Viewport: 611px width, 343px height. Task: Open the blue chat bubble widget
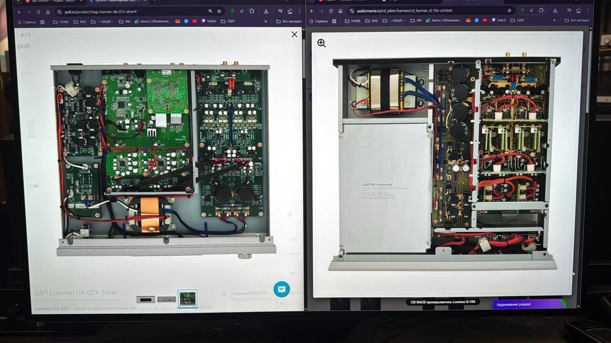tap(281, 289)
